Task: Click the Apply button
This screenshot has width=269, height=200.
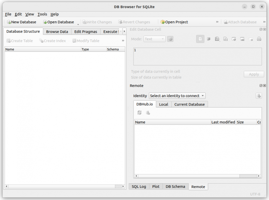Action: (x=254, y=74)
